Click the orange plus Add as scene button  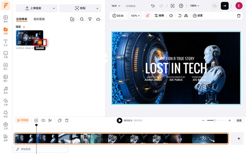click(40, 42)
